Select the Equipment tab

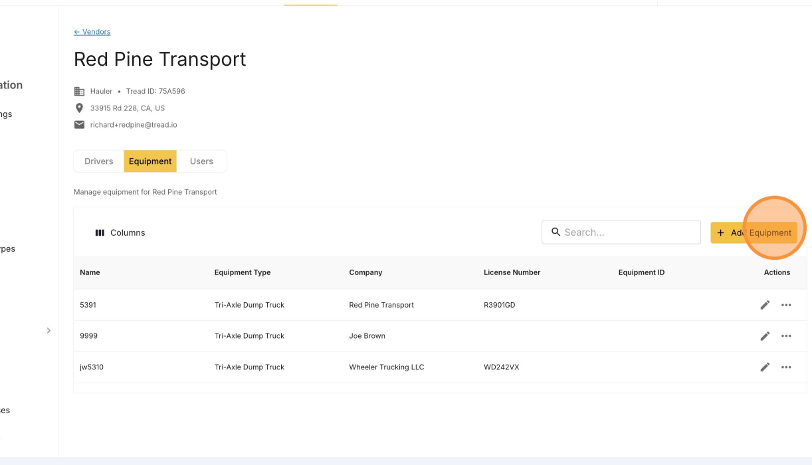click(x=150, y=161)
